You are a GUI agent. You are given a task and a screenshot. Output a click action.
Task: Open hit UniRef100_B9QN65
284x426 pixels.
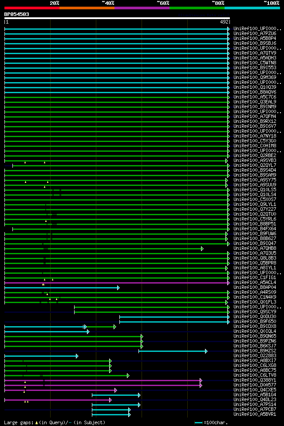click(x=255, y=336)
